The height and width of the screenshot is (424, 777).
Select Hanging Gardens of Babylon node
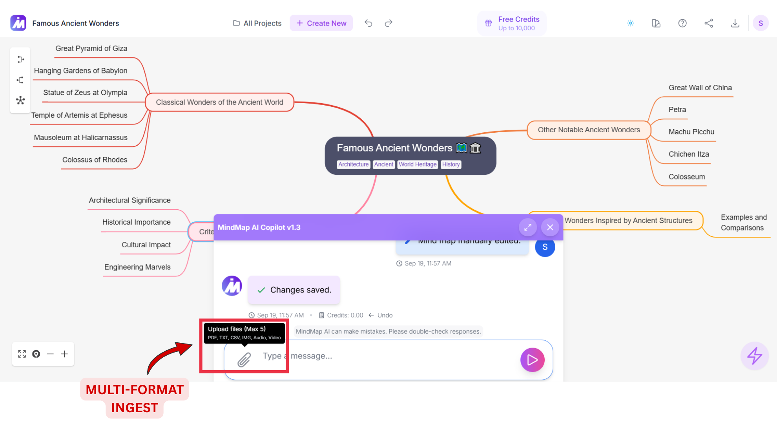click(80, 71)
